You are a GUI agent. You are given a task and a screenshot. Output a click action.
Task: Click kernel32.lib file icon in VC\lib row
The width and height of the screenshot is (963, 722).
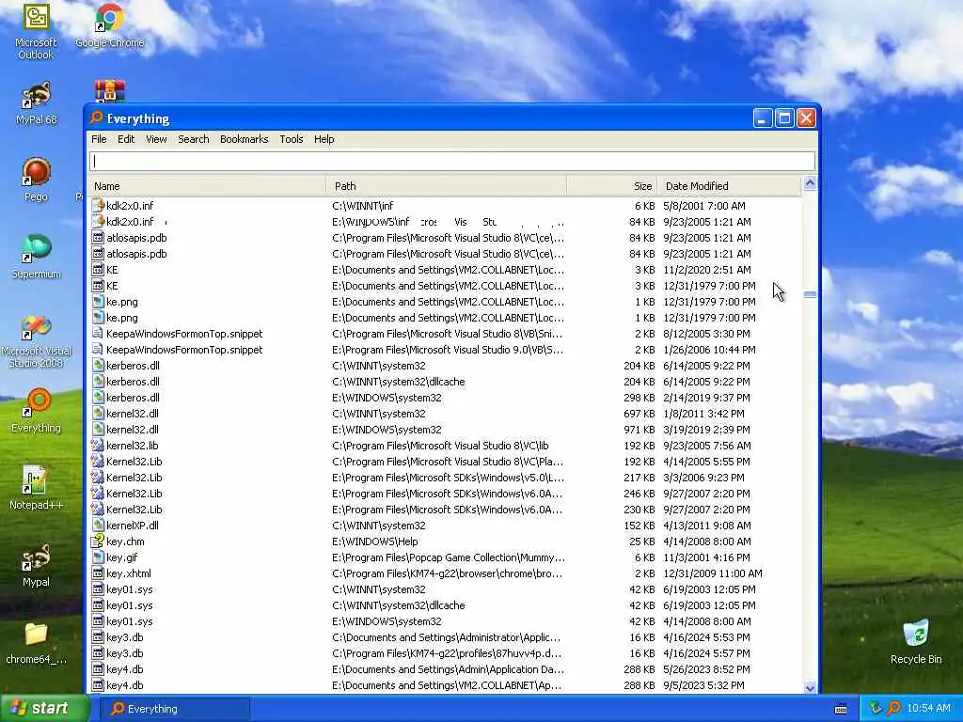98,445
